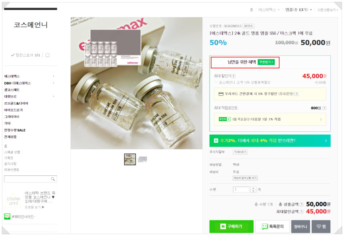
Task: Click the notification bell icon beside 찜한스토어
Action: [47, 55]
